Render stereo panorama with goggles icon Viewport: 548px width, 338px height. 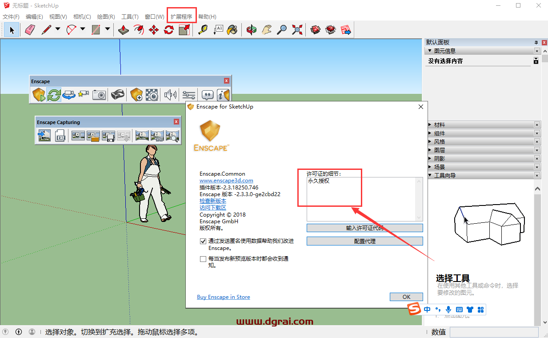click(157, 136)
